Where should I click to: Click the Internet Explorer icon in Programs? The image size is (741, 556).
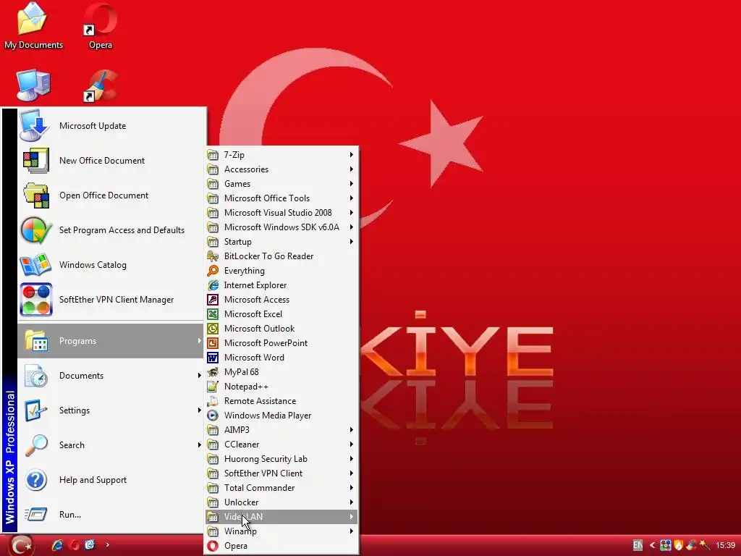(x=213, y=285)
